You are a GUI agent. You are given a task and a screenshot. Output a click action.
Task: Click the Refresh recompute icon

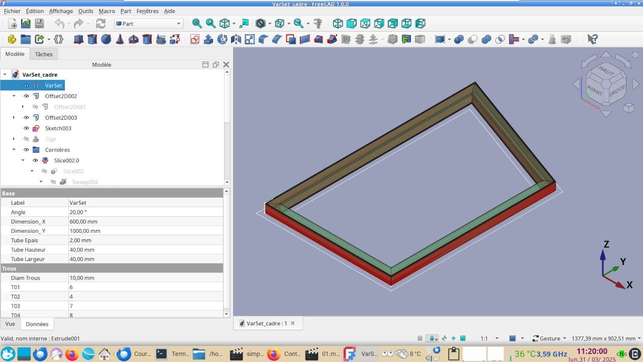[x=100, y=24]
